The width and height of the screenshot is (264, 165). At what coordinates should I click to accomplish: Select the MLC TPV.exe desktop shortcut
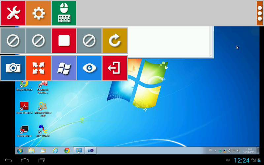coord(43,131)
